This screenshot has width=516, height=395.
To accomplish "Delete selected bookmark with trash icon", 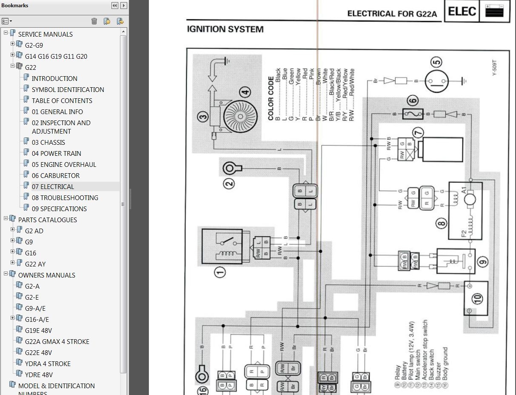I will (94, 21).
